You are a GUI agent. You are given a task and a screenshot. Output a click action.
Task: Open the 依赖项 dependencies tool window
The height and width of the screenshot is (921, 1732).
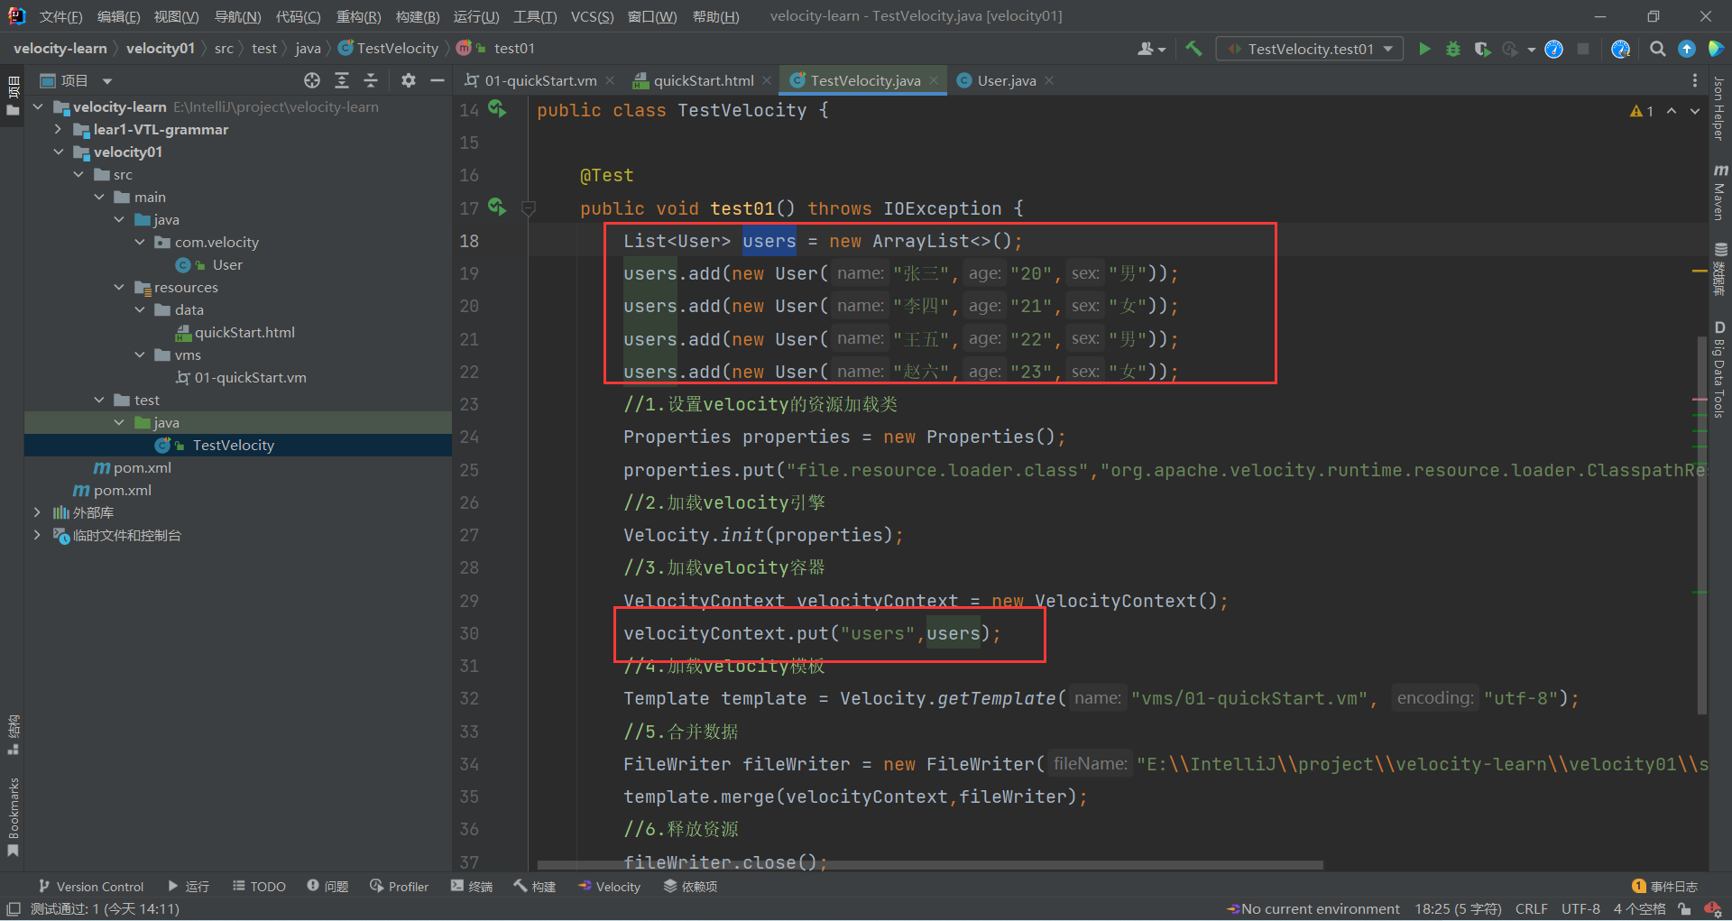690,887
